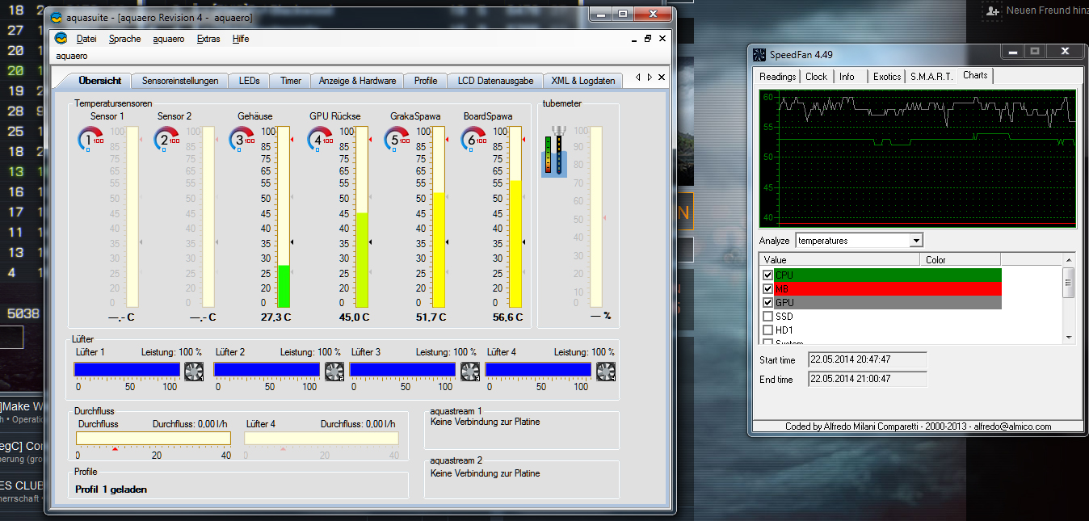Click the grey GPU color swatch row
The height and width of the screenshot is (521, 1089).
point(887,303)
